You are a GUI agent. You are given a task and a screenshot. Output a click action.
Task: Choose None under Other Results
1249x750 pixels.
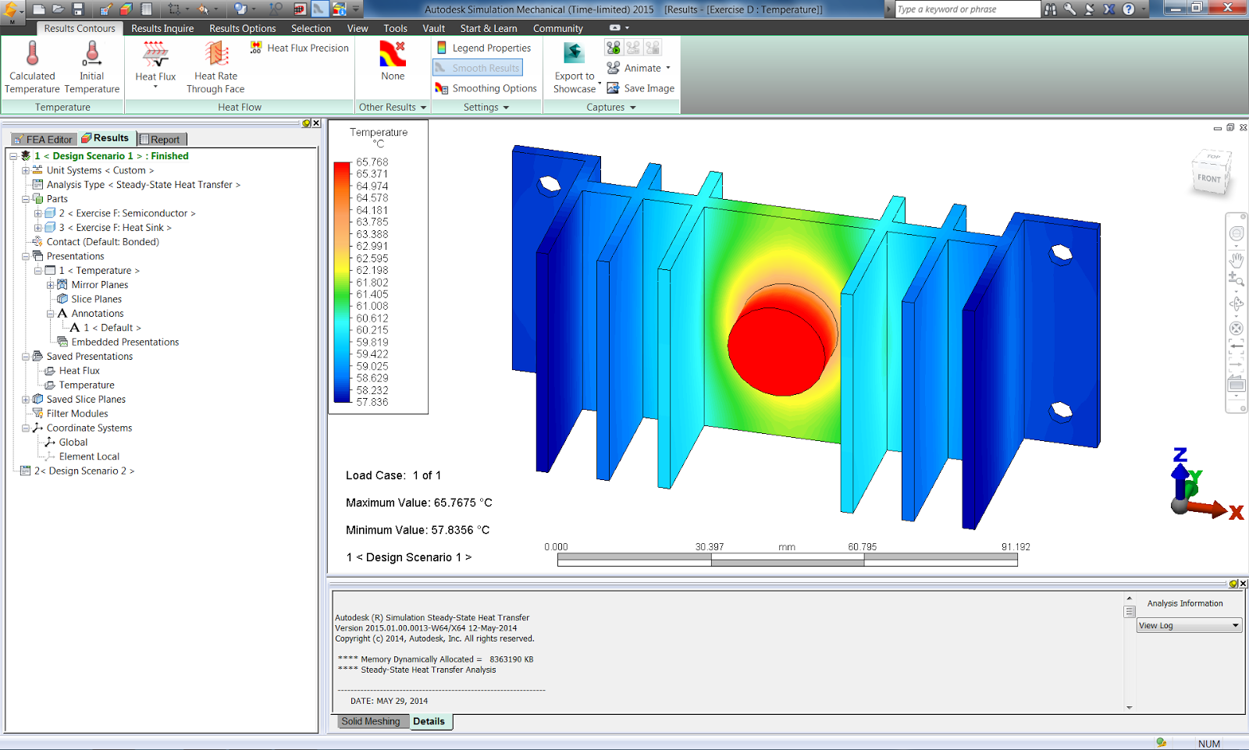pos(393,61)
